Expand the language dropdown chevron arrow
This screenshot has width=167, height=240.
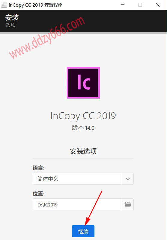coord(128,179)
